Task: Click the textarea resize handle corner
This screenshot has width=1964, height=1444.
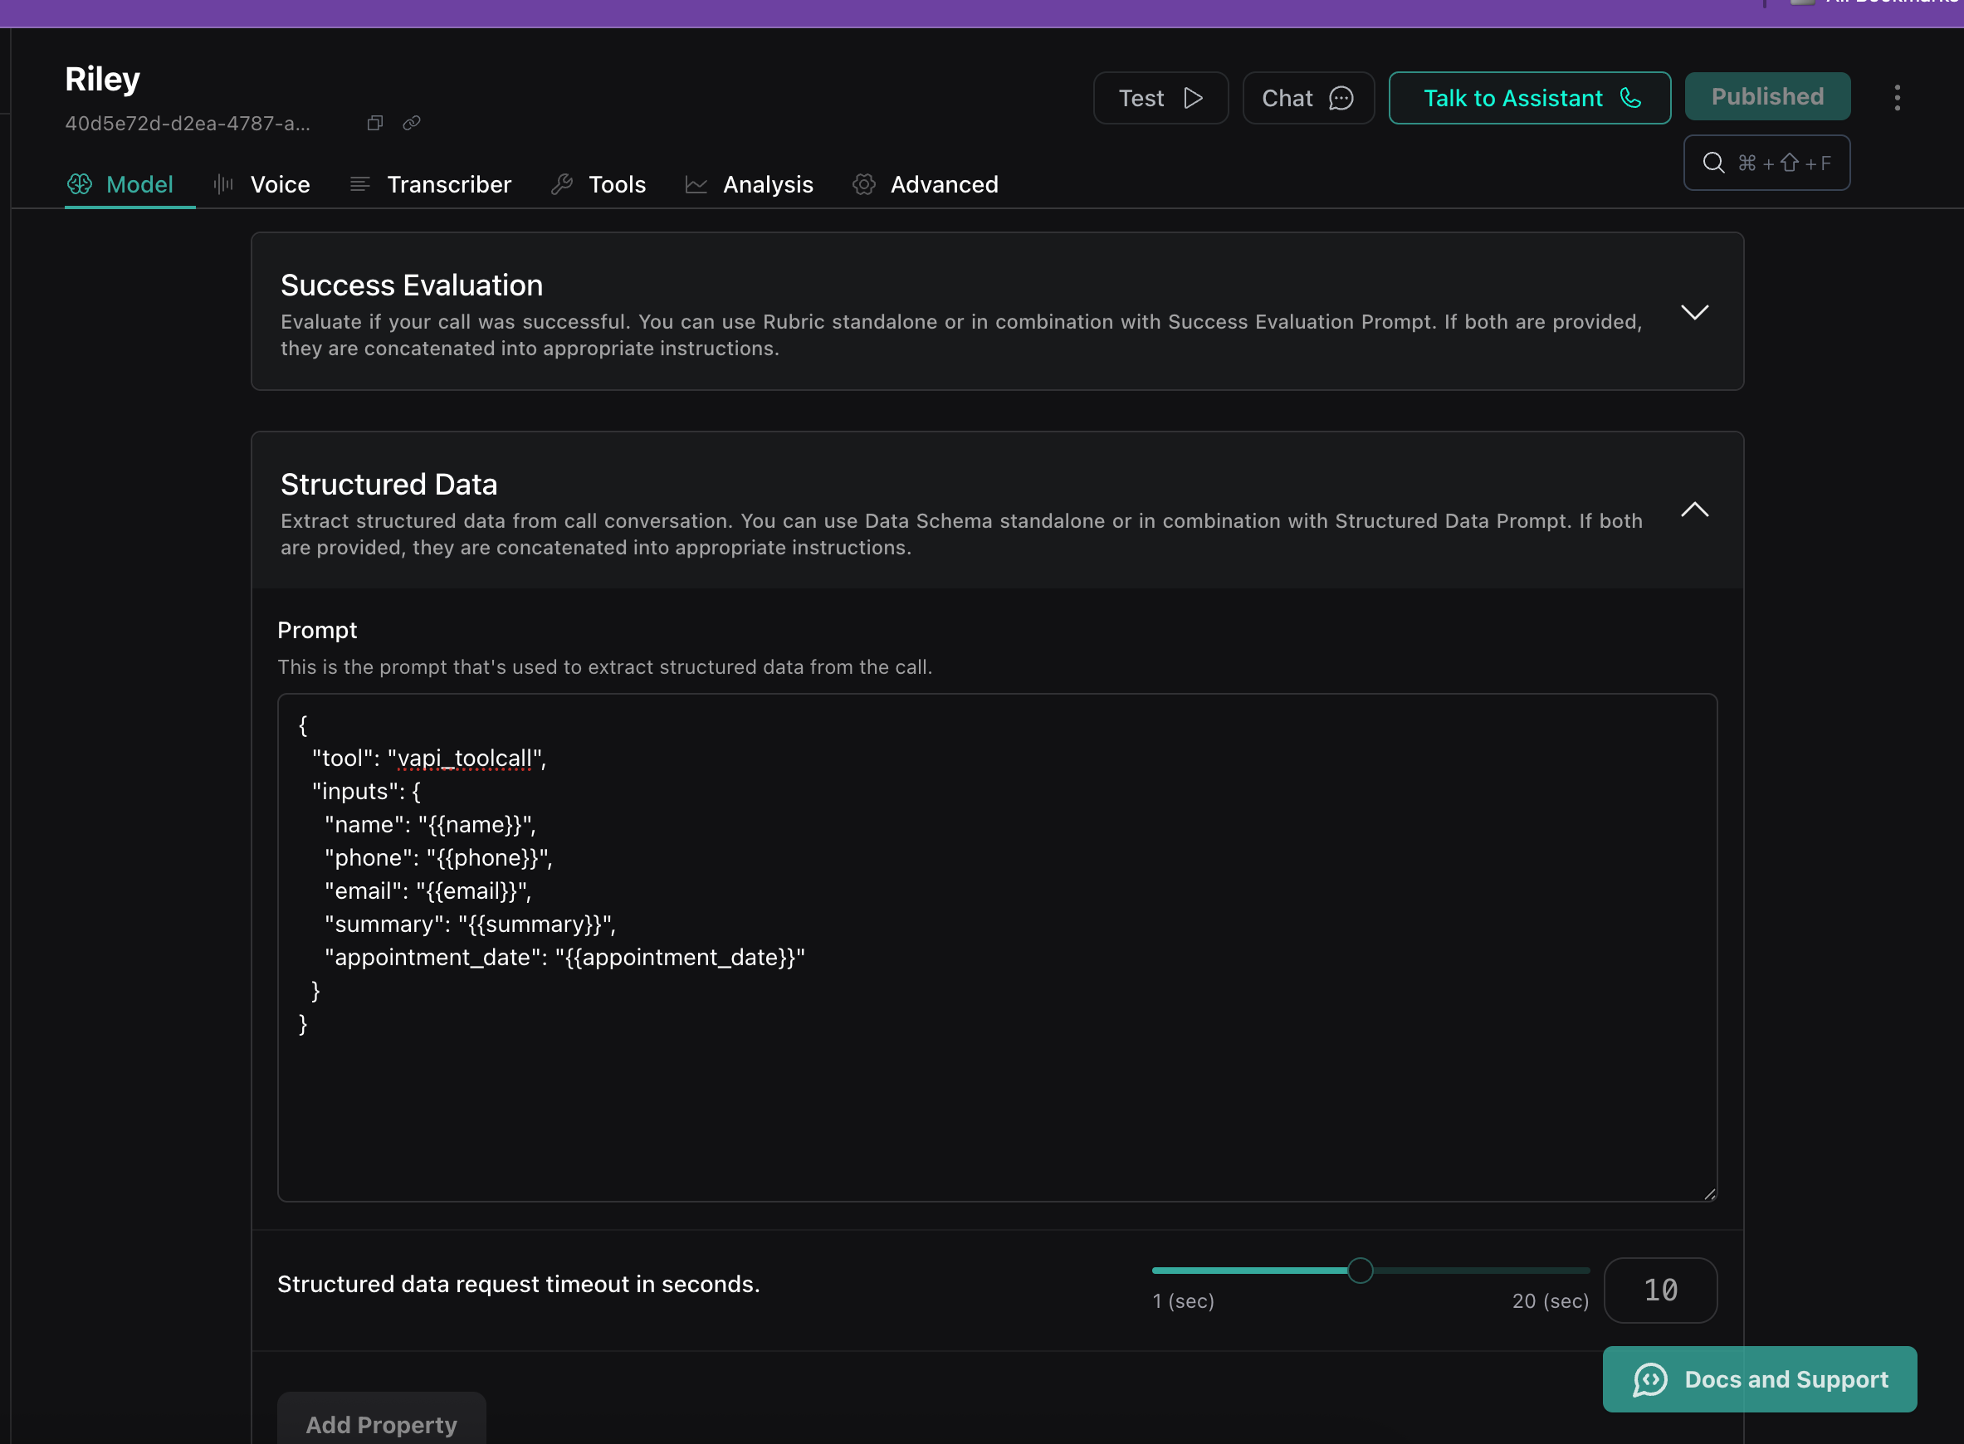Action: tap(1710, 1194)
